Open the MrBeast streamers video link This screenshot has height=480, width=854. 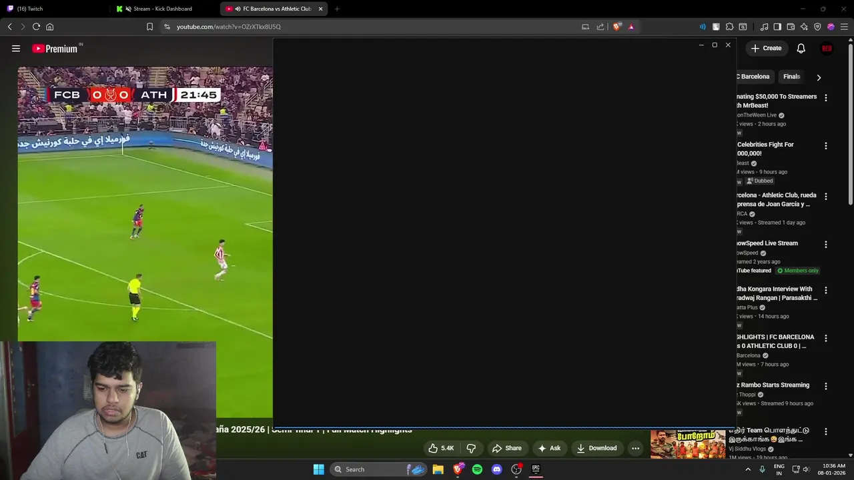pos(777,101)
